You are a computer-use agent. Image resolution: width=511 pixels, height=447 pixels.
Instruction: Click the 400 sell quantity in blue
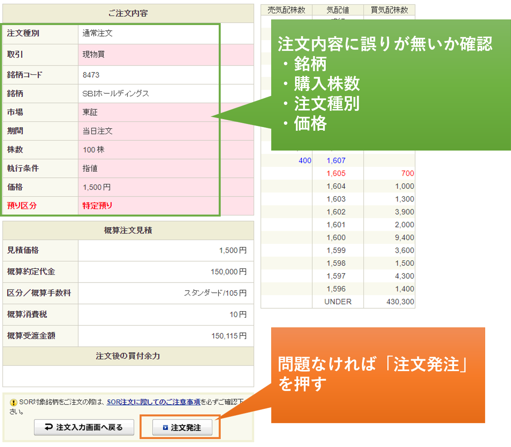pos(305,161)
